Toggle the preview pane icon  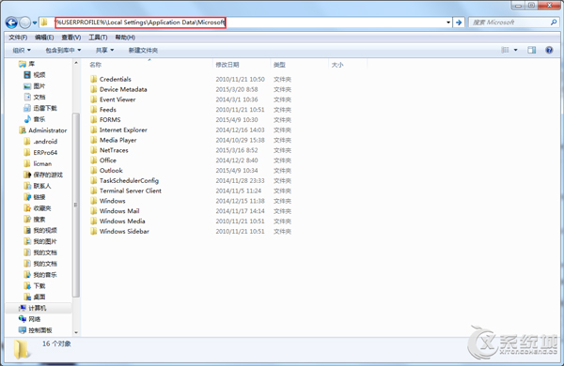tap(532, 50)
